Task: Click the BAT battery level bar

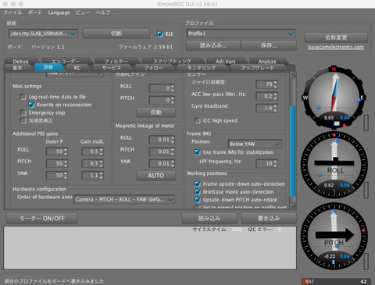Action: click(x=335, y=281)
